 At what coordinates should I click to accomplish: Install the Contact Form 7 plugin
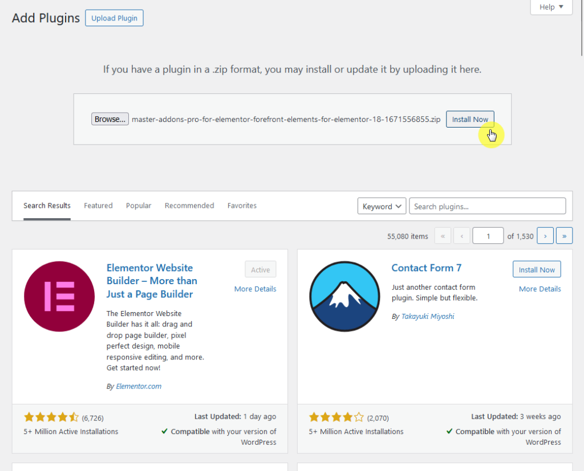point(537,269)
